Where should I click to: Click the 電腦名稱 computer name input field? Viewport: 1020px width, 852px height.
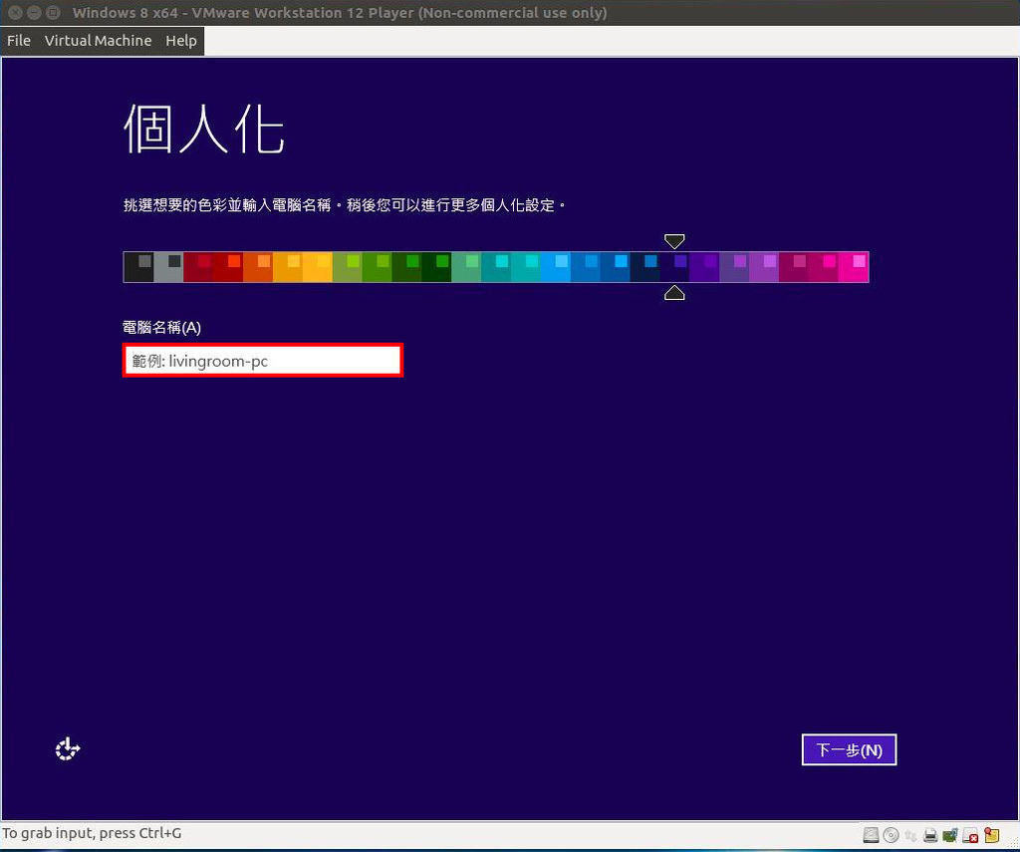point(262,360)
